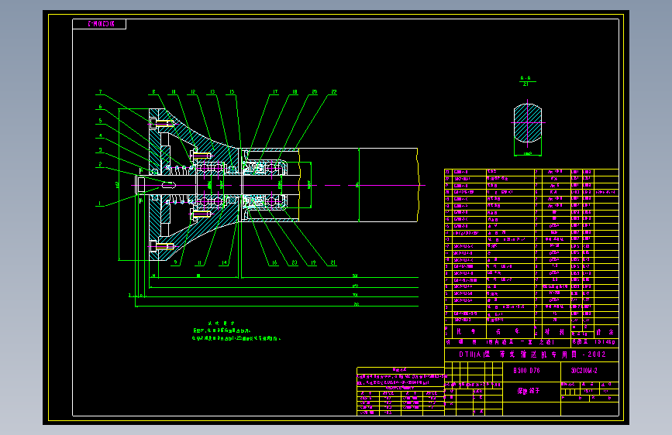Click part callout number 12
Image resolution: width=672 pixels, height=435 pixels.
(x=193, y=92)
